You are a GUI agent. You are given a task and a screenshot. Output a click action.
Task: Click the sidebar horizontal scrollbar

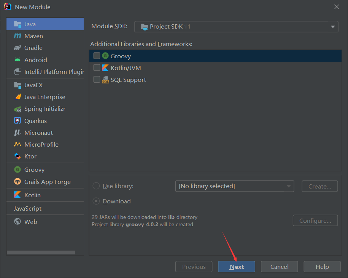(x=41, y=252)
